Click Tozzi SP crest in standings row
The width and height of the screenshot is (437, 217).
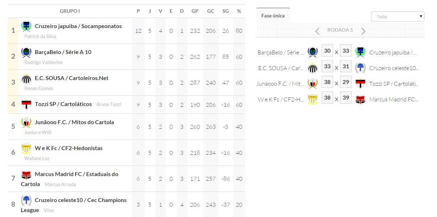(26, 105)
